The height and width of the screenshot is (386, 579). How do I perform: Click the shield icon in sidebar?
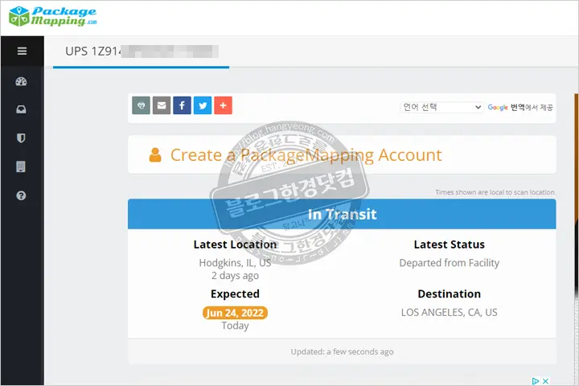pos(22,138)
